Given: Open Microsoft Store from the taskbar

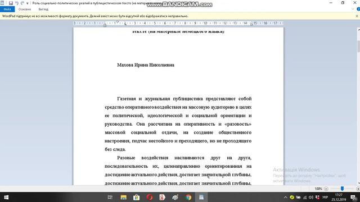Looking at the screenshot, I should [x=136, y=197].
